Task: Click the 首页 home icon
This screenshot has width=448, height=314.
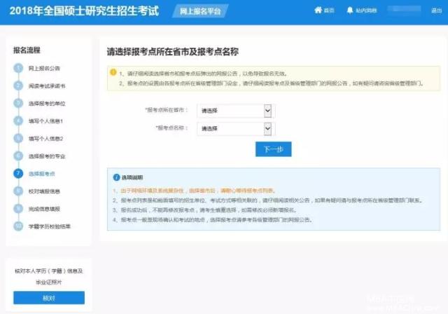Action: [318, 12]
